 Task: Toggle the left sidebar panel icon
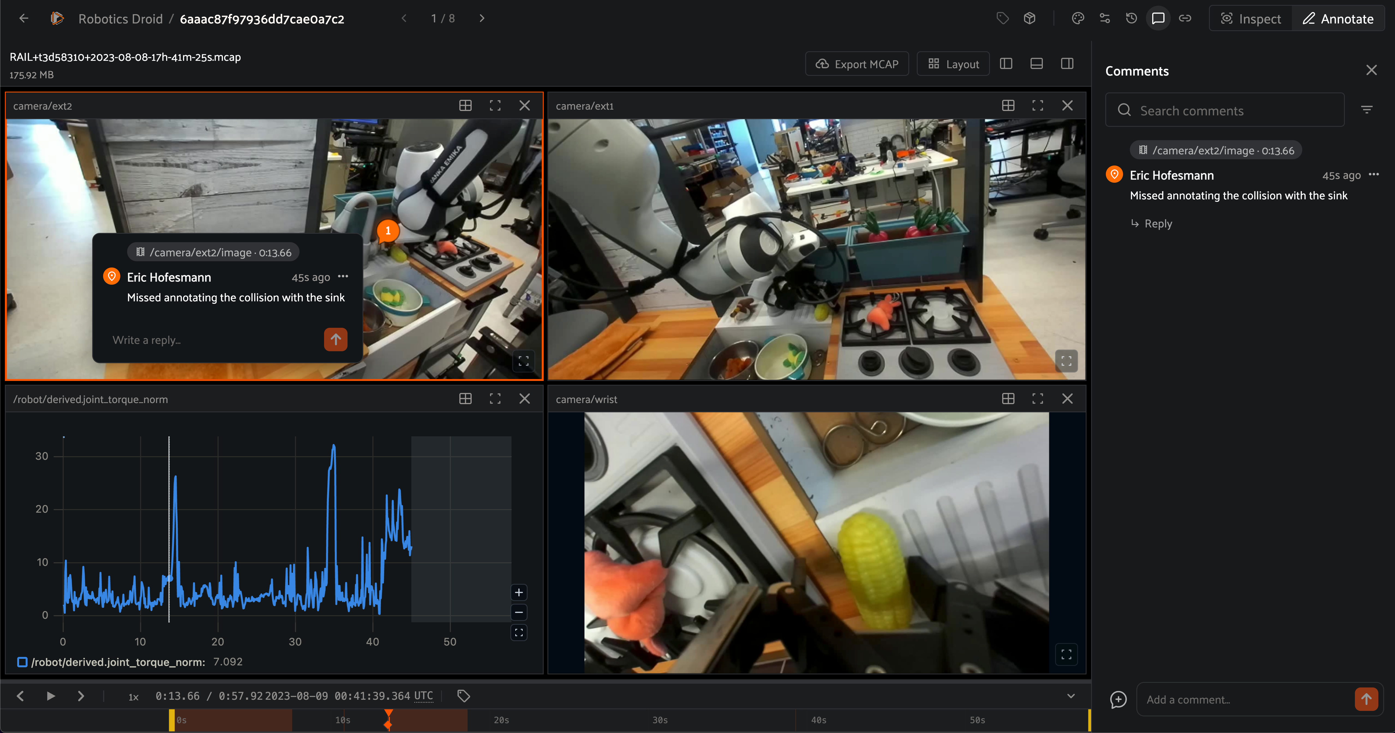pyautogui.click(x=1006, y=64)
